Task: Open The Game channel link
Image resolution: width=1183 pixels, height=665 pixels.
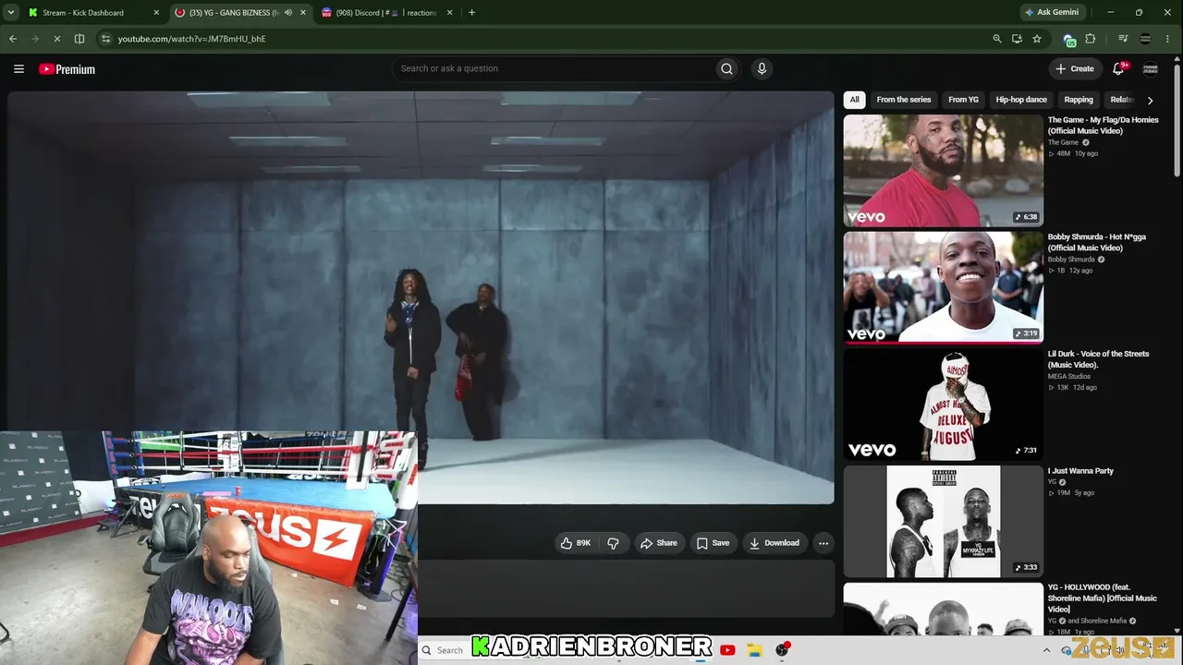Action: (1063, 142)
